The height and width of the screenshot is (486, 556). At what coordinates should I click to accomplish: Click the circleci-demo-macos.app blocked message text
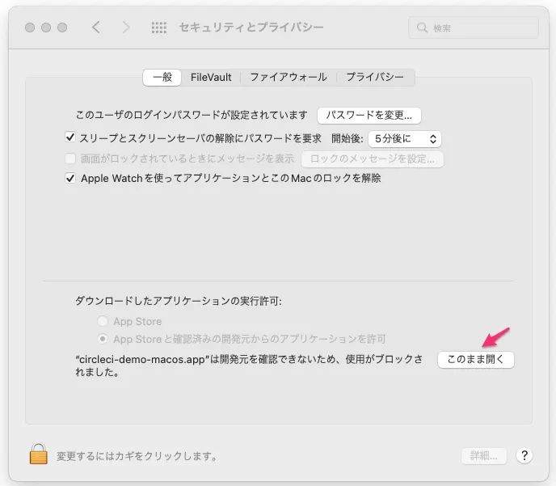249,366
